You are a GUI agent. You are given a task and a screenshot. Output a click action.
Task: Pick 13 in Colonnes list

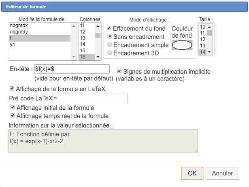87,38
